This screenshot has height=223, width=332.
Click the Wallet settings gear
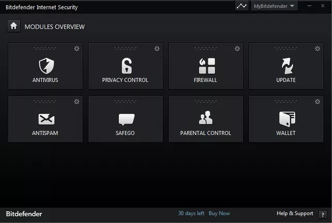tap(317, 102)
